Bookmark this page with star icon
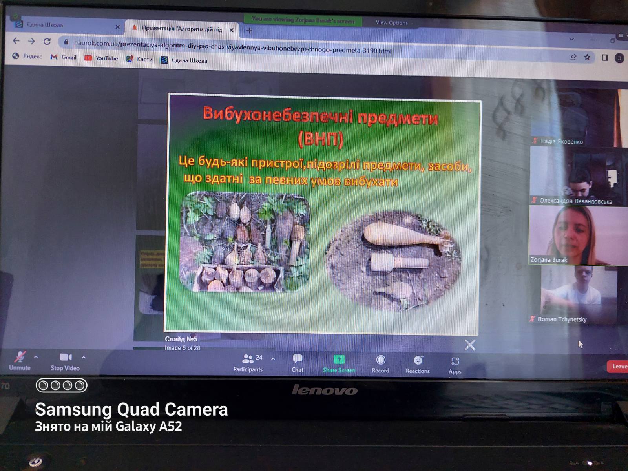The width and height of the screenshot is (628, 471). click(587, 57)
